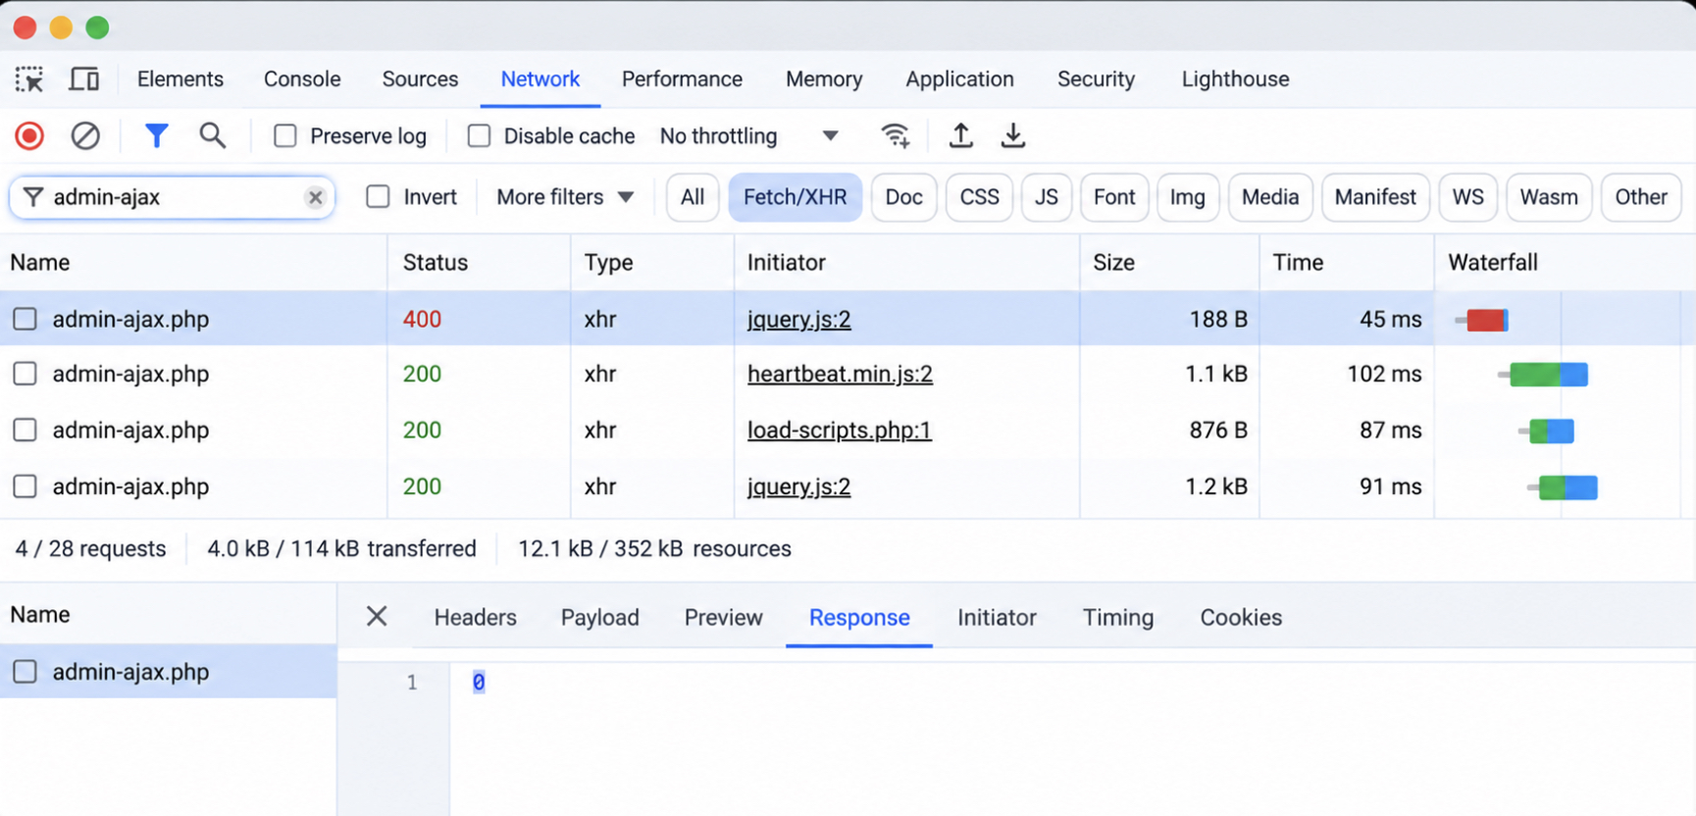
Task: Show the Headers tab of the request
Action: coord(475,617)
